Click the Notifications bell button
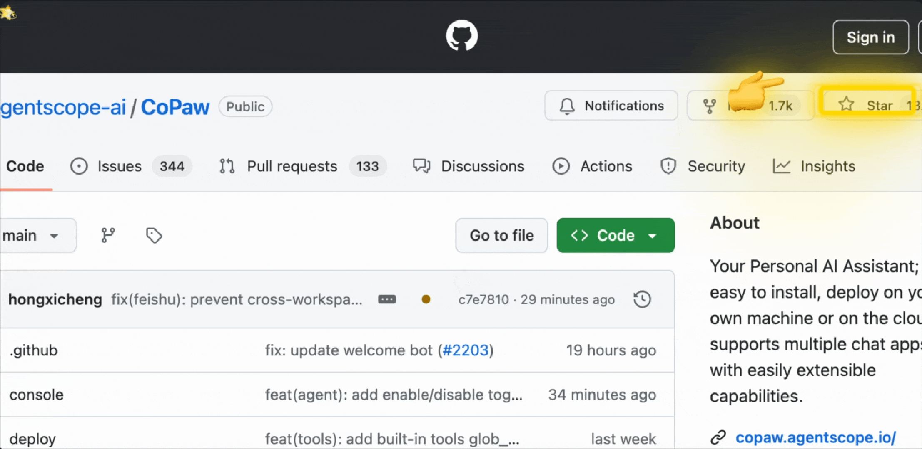The image size is (922, 449). click(x=611, y=106)
